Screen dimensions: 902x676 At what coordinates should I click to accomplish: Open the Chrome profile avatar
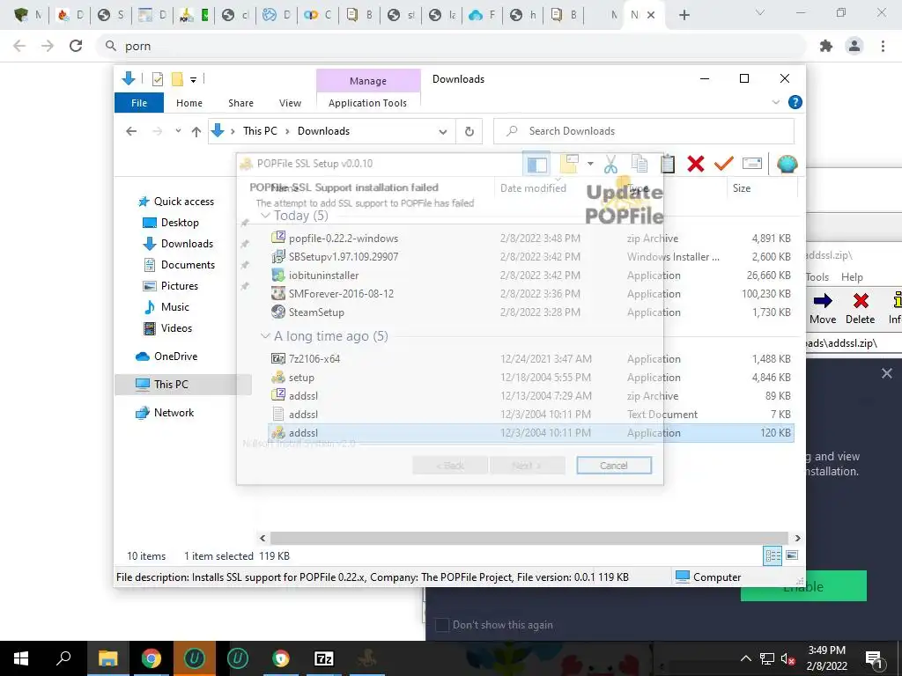click(x=854, y=46)
